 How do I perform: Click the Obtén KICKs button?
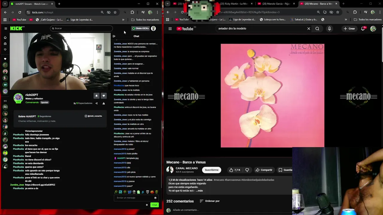click(x=141, y=28)
